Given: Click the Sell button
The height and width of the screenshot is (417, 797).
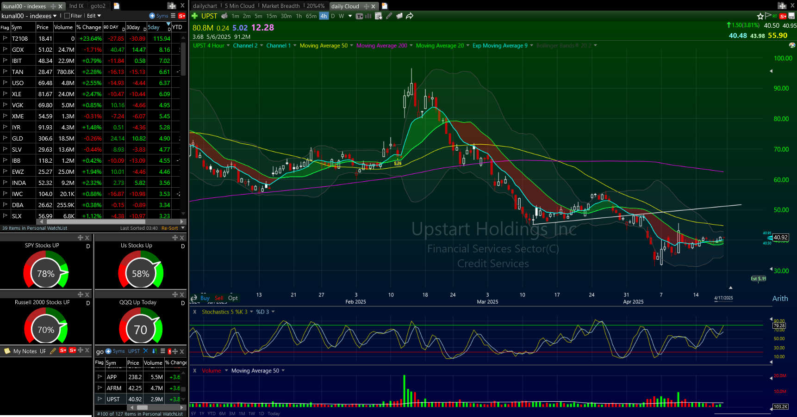Looking at the screenshot, I should (219, 298).
